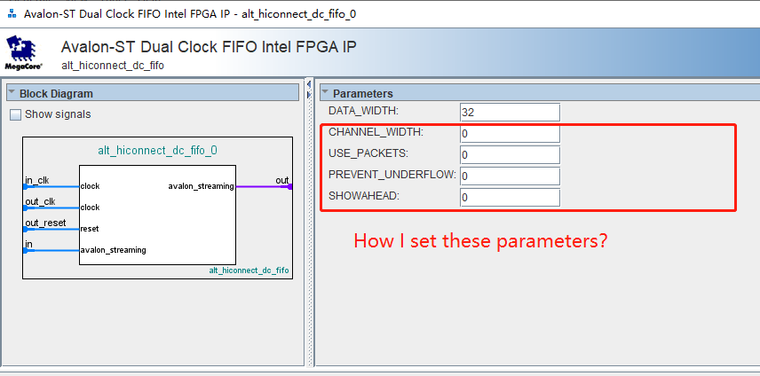This screenshot has height=376, width=760.
Task: Click the USE_PACKETS parameter label
Action: [368, 153]
